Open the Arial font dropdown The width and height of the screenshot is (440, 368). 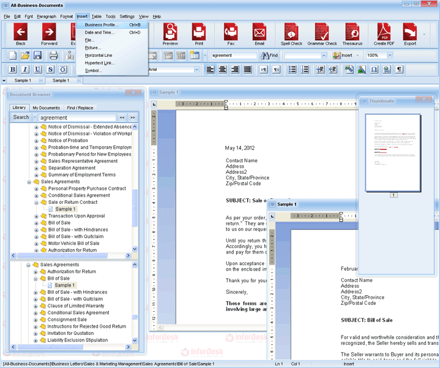pos(196,69)
